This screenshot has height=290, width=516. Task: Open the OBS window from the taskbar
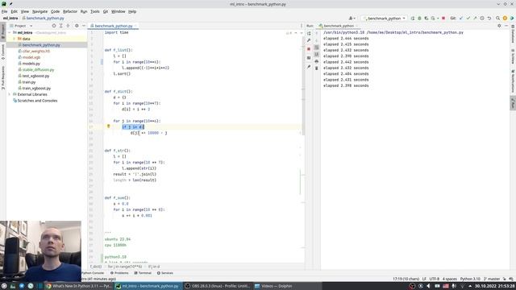coord(217,286)
